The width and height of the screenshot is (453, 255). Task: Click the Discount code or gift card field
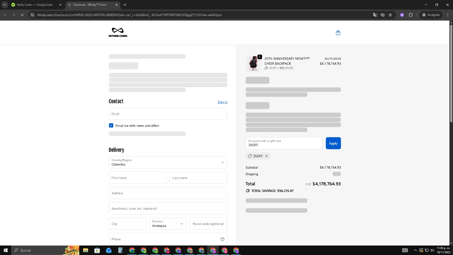(x=284, y=143)
